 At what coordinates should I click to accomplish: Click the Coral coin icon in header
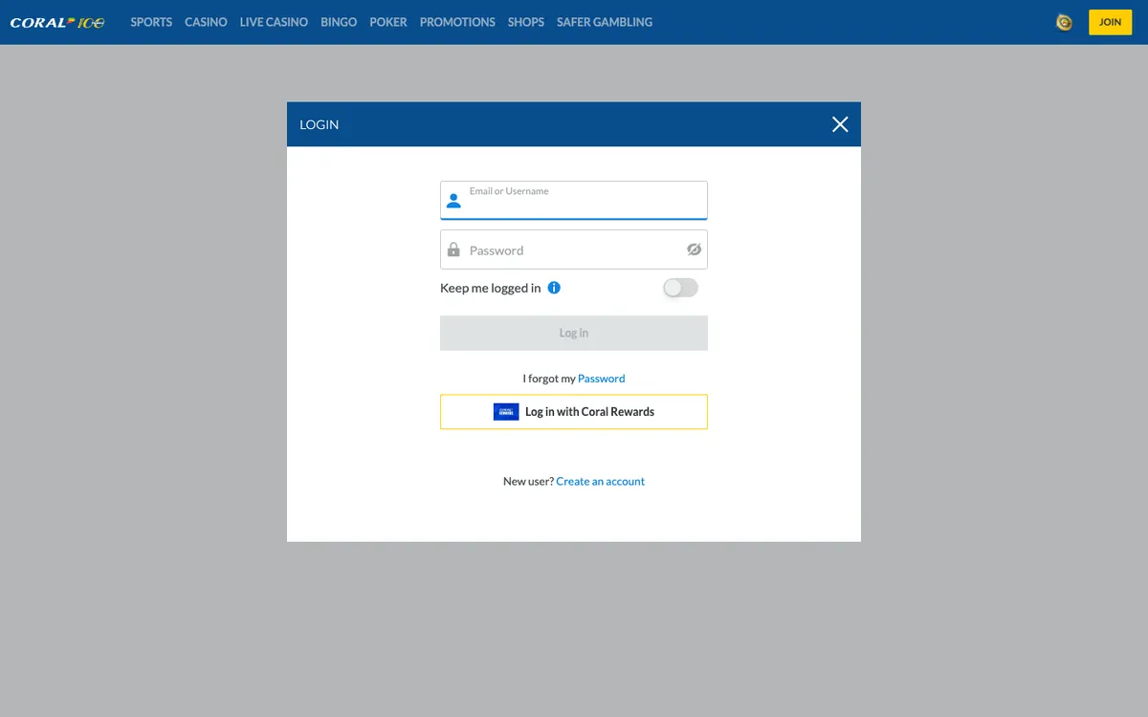(1064, 22)
